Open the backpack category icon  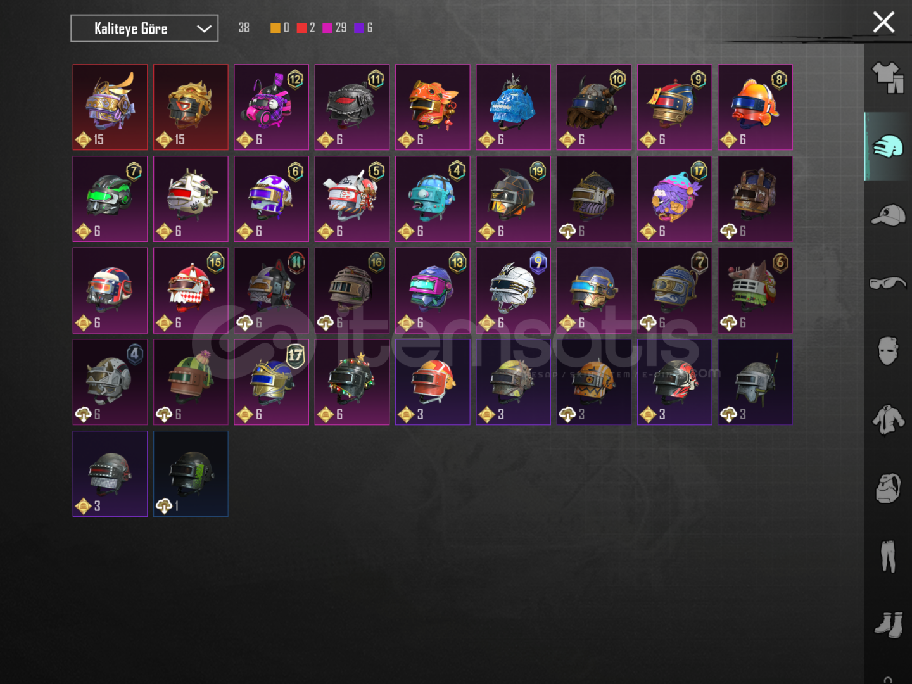click(888, 488)
